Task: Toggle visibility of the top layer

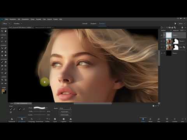Action: (x=162, y=35)
